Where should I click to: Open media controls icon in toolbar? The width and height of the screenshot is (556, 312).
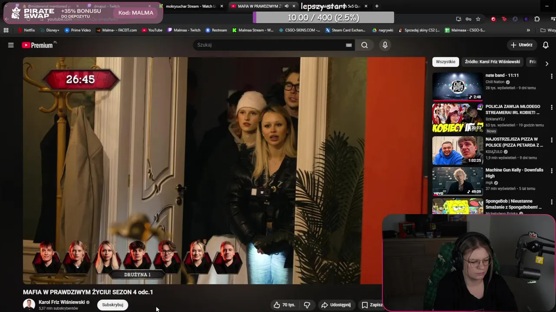(x=553, y=19)
